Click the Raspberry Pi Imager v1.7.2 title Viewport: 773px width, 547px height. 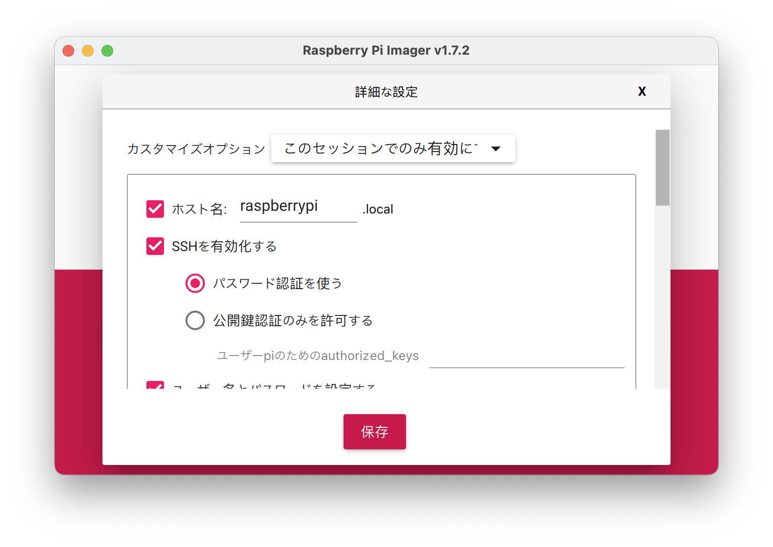[386, 50]
